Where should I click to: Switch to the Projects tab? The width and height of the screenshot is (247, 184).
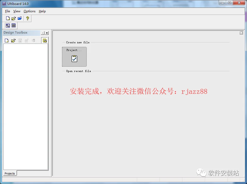click(x=10, y=173)
